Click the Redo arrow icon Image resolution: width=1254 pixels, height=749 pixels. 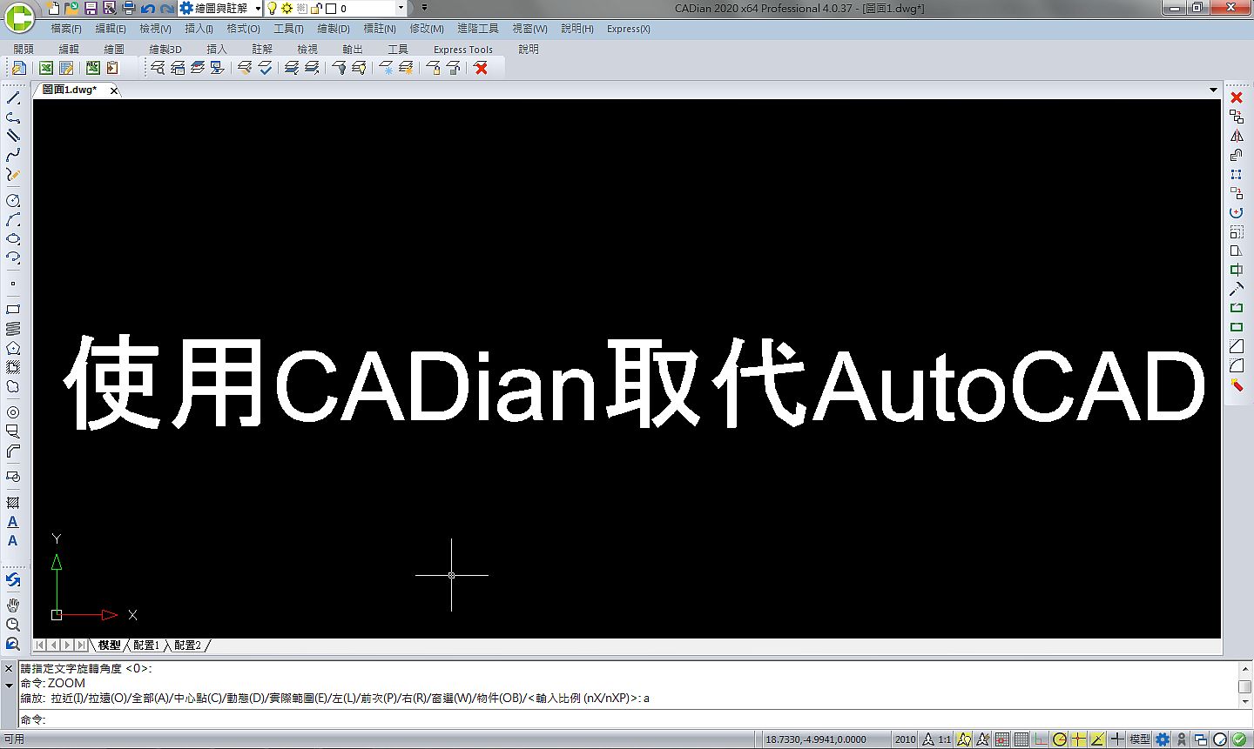[167, 9]
